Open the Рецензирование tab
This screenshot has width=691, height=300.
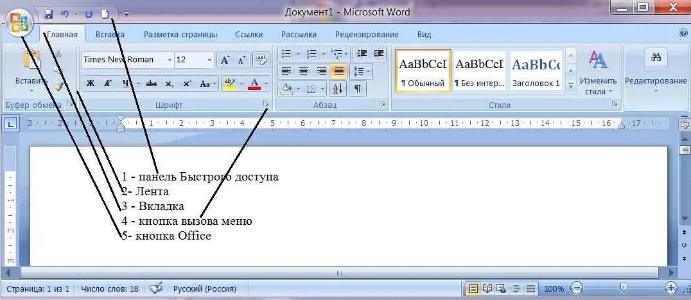coord(367,34)
